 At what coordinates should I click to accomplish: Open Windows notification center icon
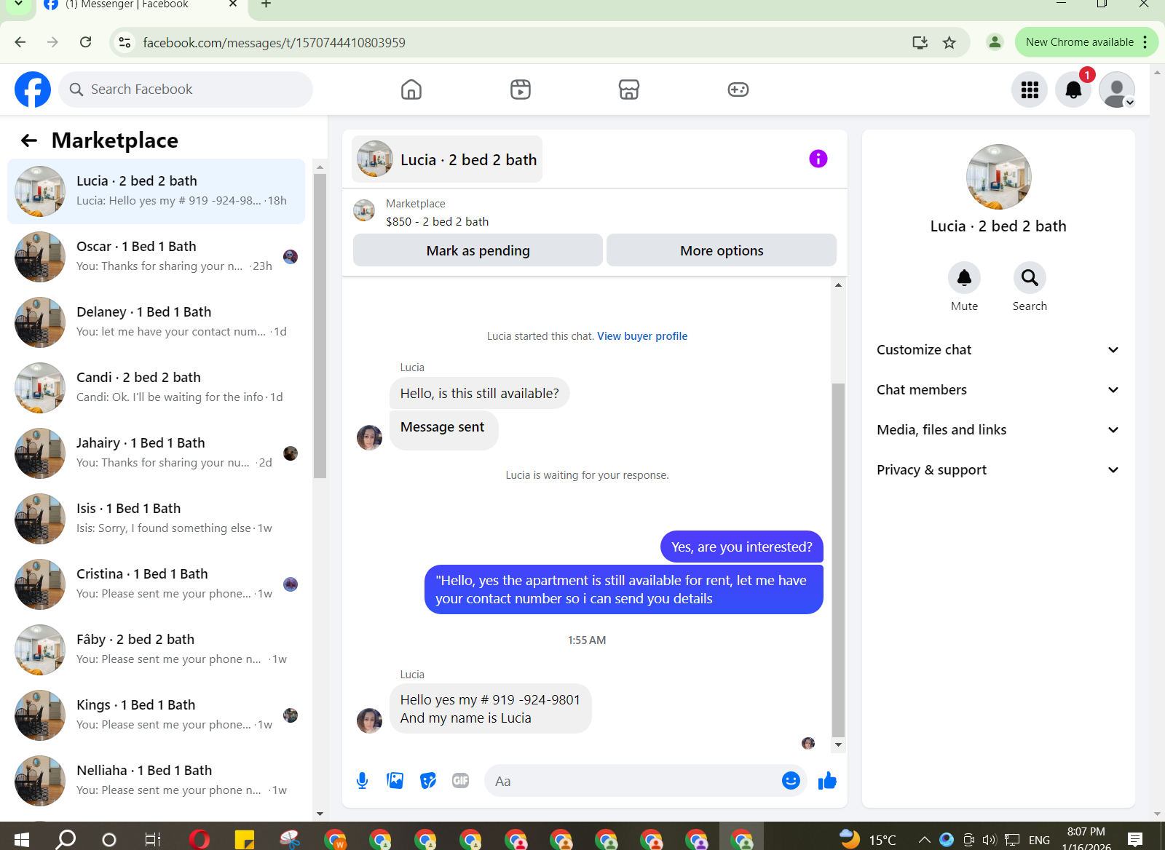pos(1134,840)
